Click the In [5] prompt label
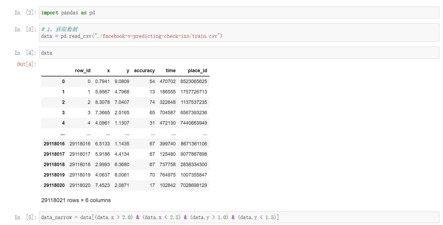Viewport: 443px width, 225px height. tap(26, 217)
